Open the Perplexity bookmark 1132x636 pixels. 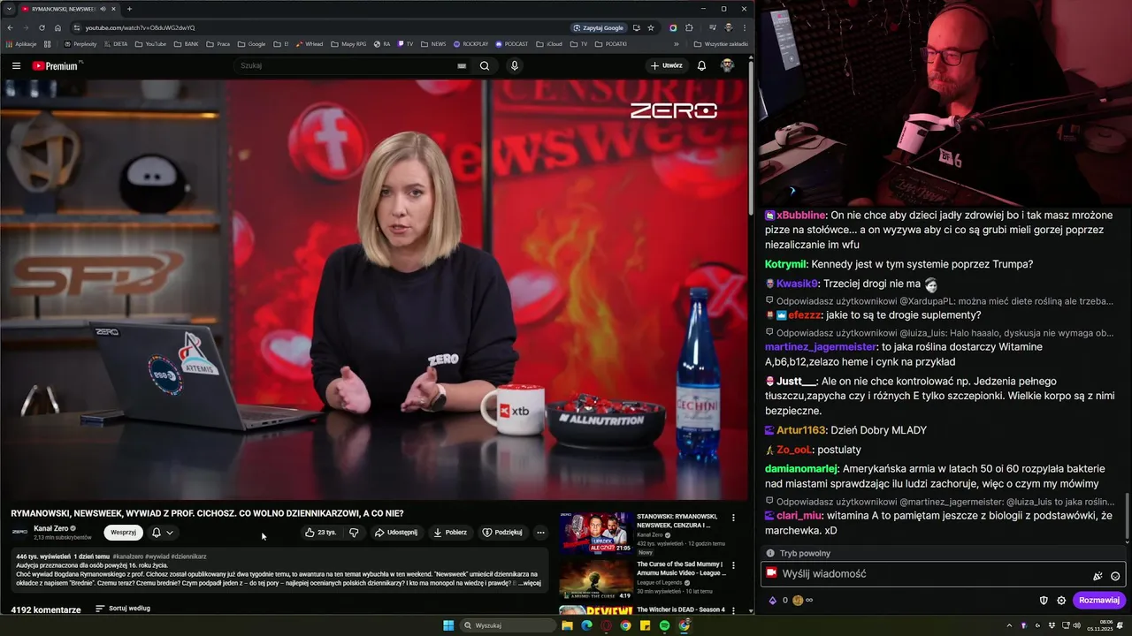80,43
